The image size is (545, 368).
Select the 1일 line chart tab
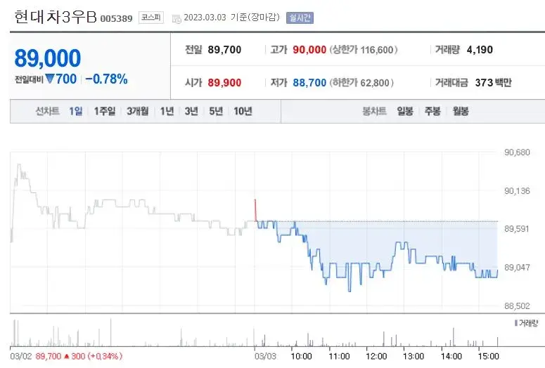pyautogui.click(x=75, y=111)
